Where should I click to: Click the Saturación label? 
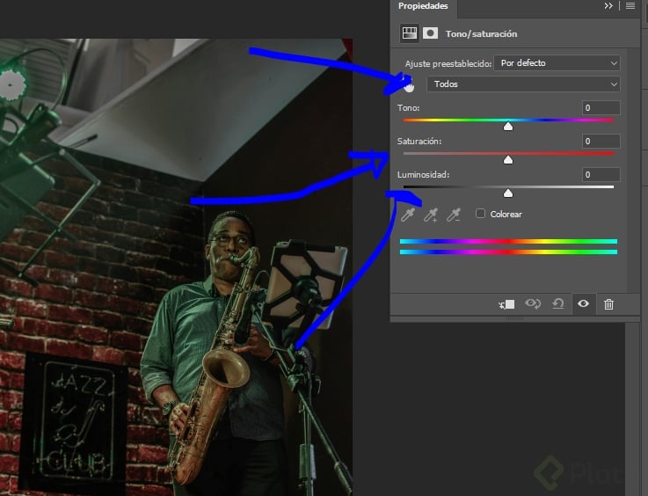point(419,142)
